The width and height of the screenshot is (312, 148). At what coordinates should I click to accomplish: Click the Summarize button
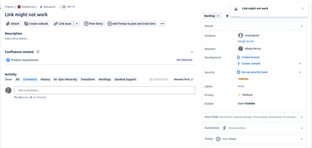tap(159, 79)
